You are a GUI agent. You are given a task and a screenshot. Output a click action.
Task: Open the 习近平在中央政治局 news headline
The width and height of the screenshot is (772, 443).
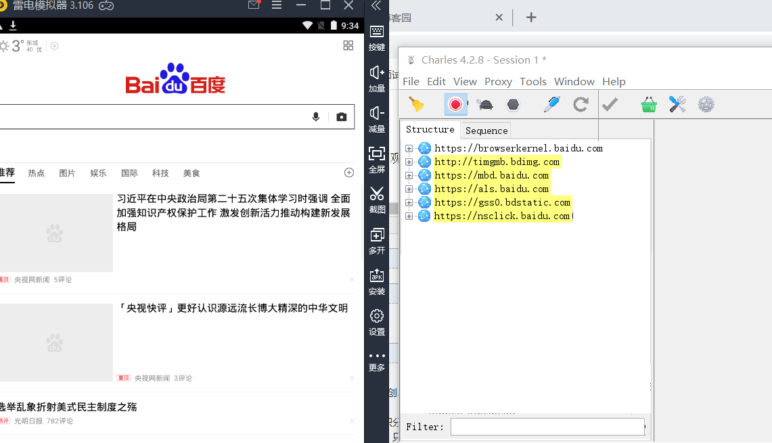(233, 212)
